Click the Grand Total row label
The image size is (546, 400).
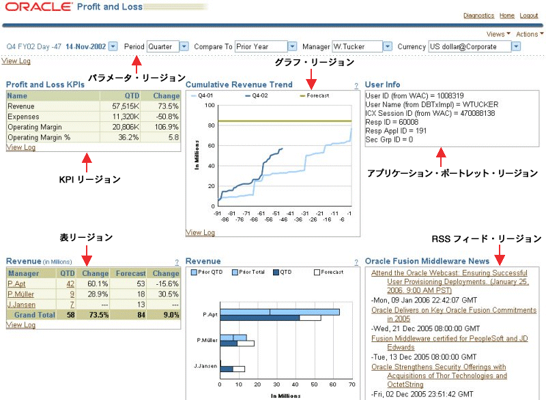click(35, 316)
